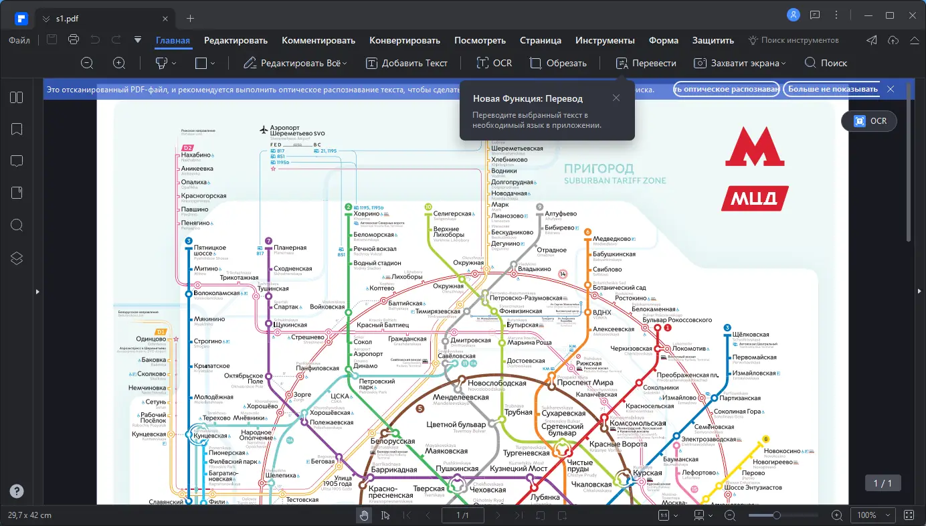Open the Инструменты tab

(x=605, y=40)
